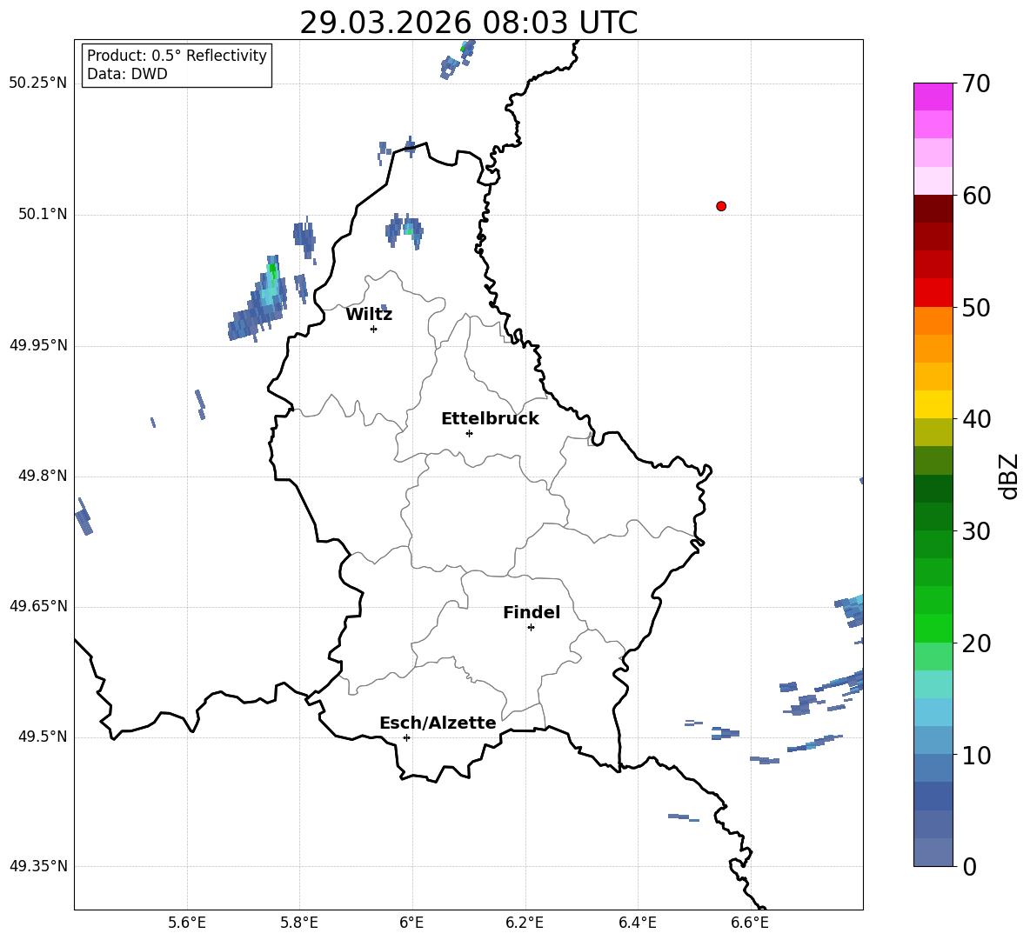Click the 6.4°E longitude label
The image size is (1030, 940).
pyautogui.click(x=637, y=923)
